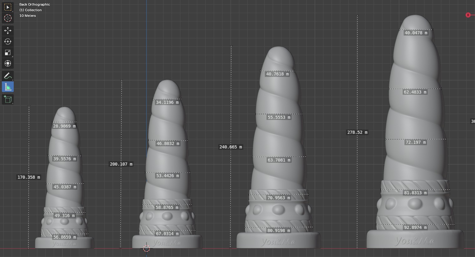Image resolution: width=475 pixels, height=257 pixels.
Task: Click the active Measure ruler tool
Action: click(8, 87)
